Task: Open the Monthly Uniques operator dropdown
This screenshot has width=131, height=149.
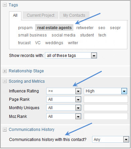Action: pyautogui.click(x=64, y=108)
